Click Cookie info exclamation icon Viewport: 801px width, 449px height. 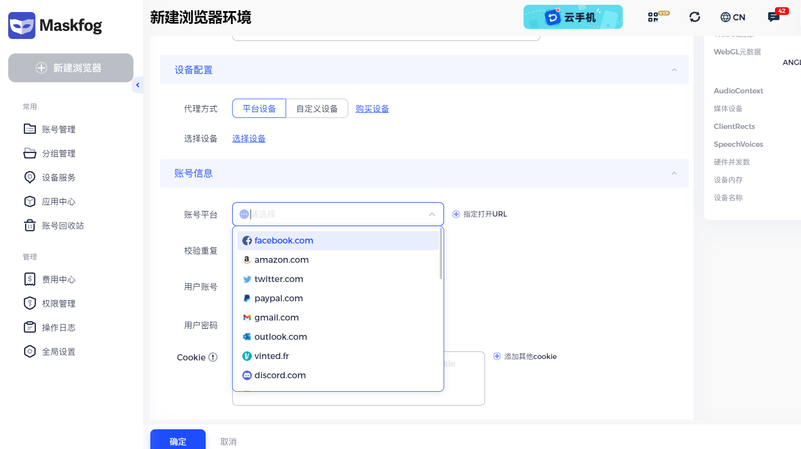[x=213, y=357]
